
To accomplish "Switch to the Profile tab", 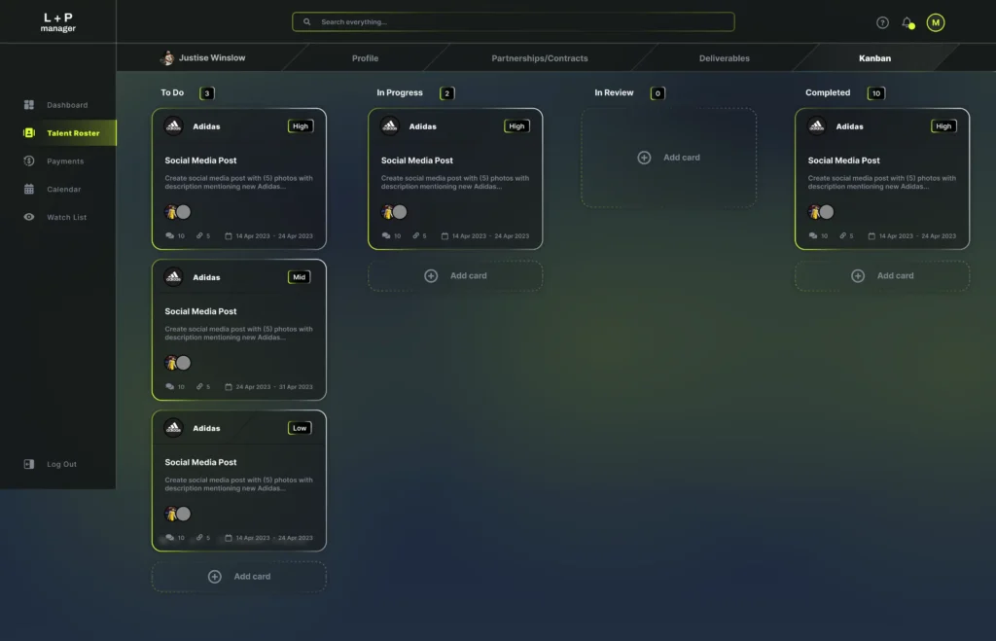I will 366,57.
